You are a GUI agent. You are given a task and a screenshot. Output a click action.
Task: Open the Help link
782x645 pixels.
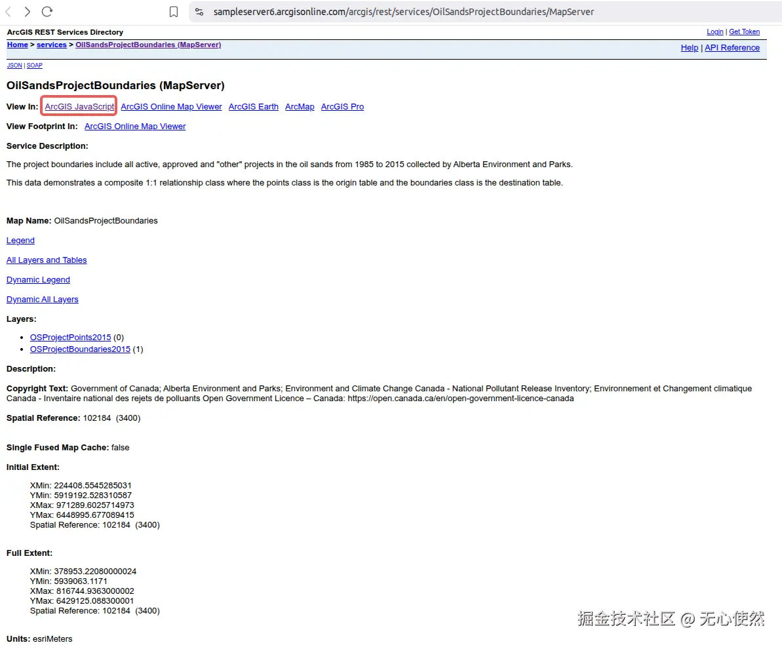click(689, 48)
